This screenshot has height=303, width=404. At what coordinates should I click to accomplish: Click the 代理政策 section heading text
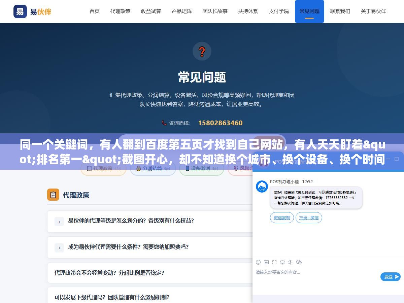click(76, 195)
